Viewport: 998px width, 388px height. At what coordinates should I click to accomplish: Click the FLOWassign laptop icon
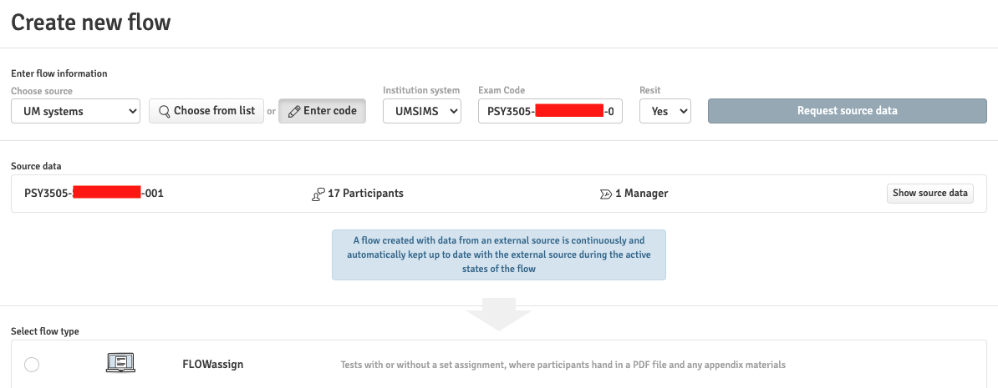[x=121, y=363]
